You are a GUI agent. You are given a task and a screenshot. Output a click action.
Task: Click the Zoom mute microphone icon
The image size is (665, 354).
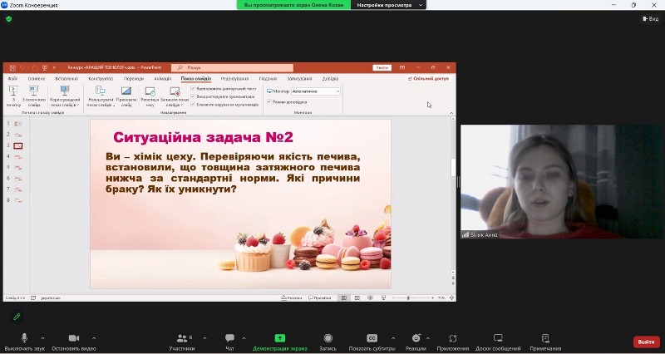point(25,338)
